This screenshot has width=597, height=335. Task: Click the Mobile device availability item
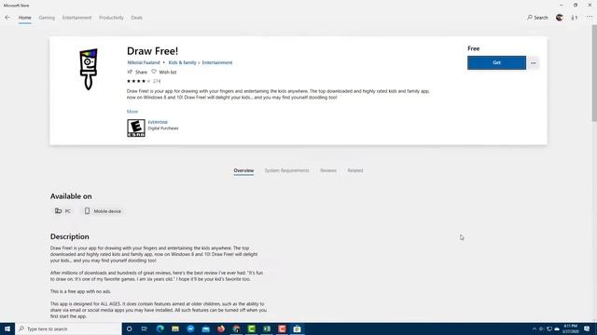click(103, 211)
